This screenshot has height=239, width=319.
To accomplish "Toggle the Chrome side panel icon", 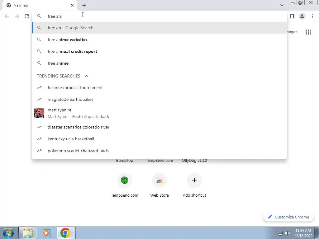I will click(x=292, y=16).
